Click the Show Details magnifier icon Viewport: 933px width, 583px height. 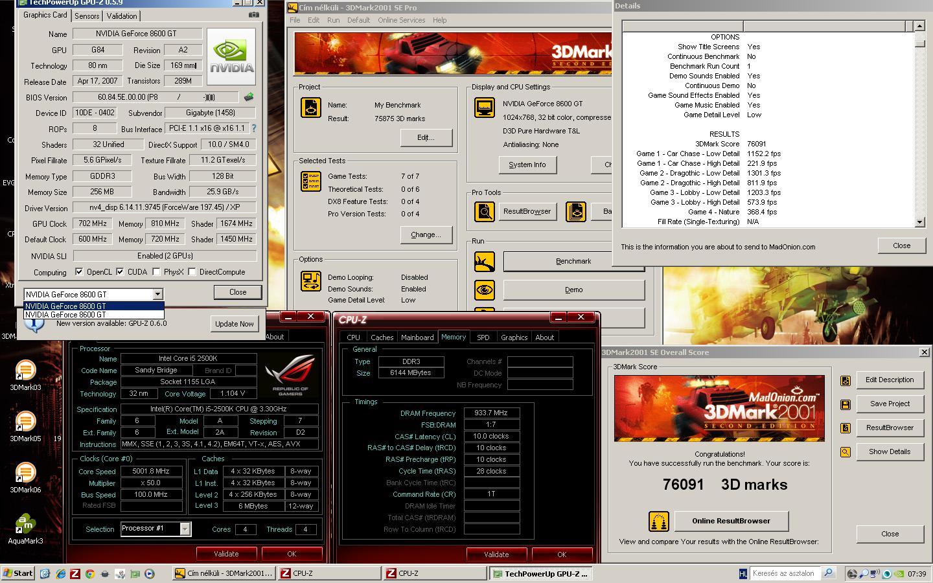tap(846, 452)
